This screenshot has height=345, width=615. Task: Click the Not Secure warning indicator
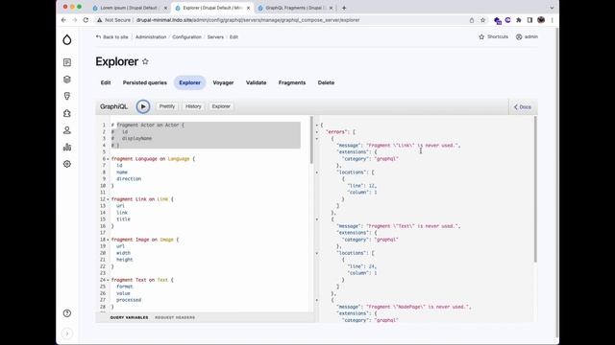click(113, 20)
